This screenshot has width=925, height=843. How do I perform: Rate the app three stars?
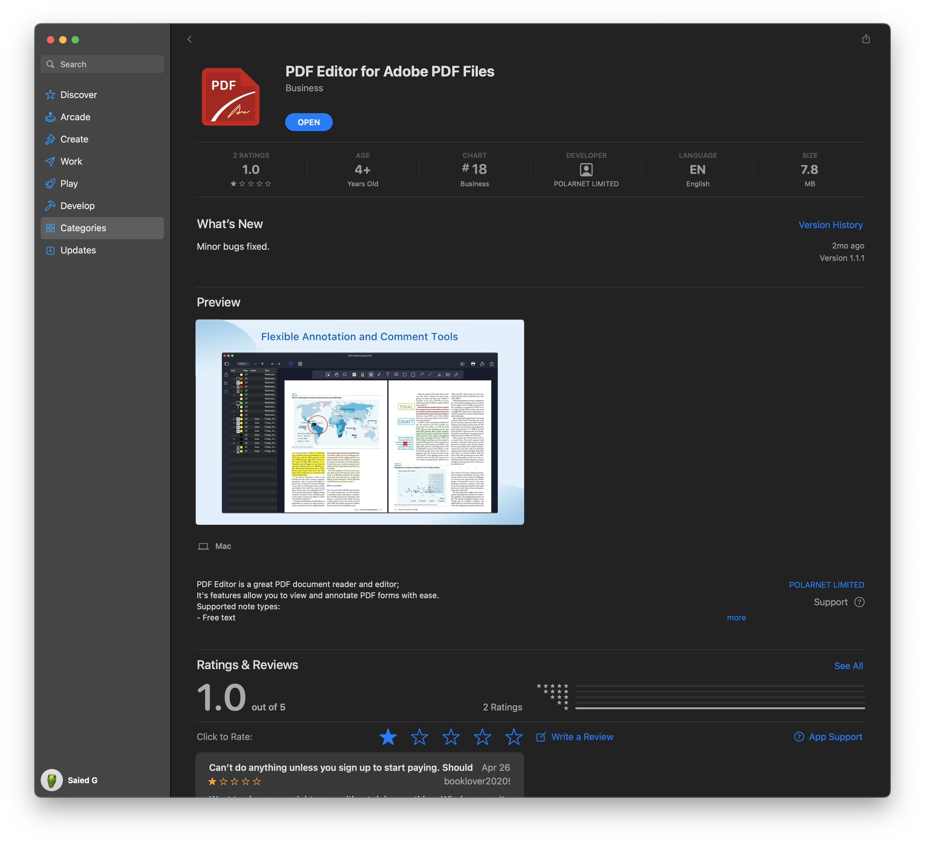click(x=451, y=737)
